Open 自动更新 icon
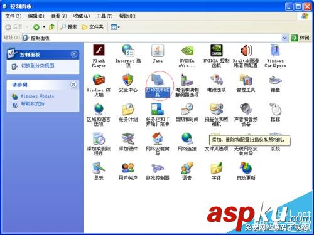Screen dimensions: 314x235 coord(246,168)
